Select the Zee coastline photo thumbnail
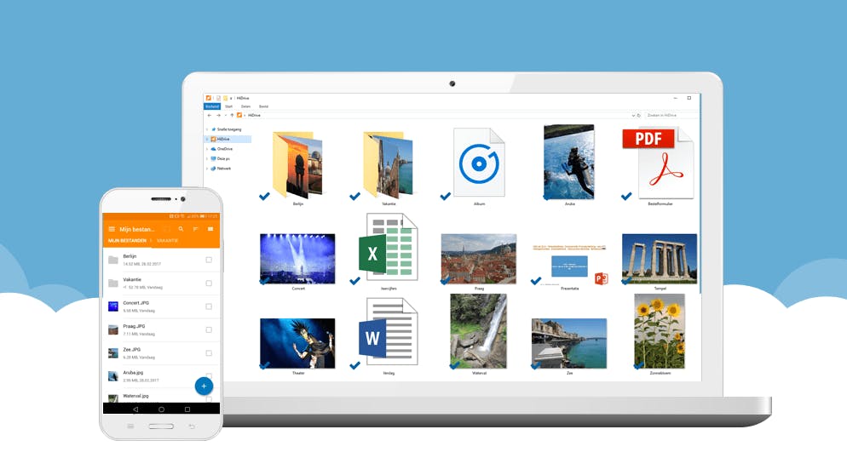 coord(569,343)
